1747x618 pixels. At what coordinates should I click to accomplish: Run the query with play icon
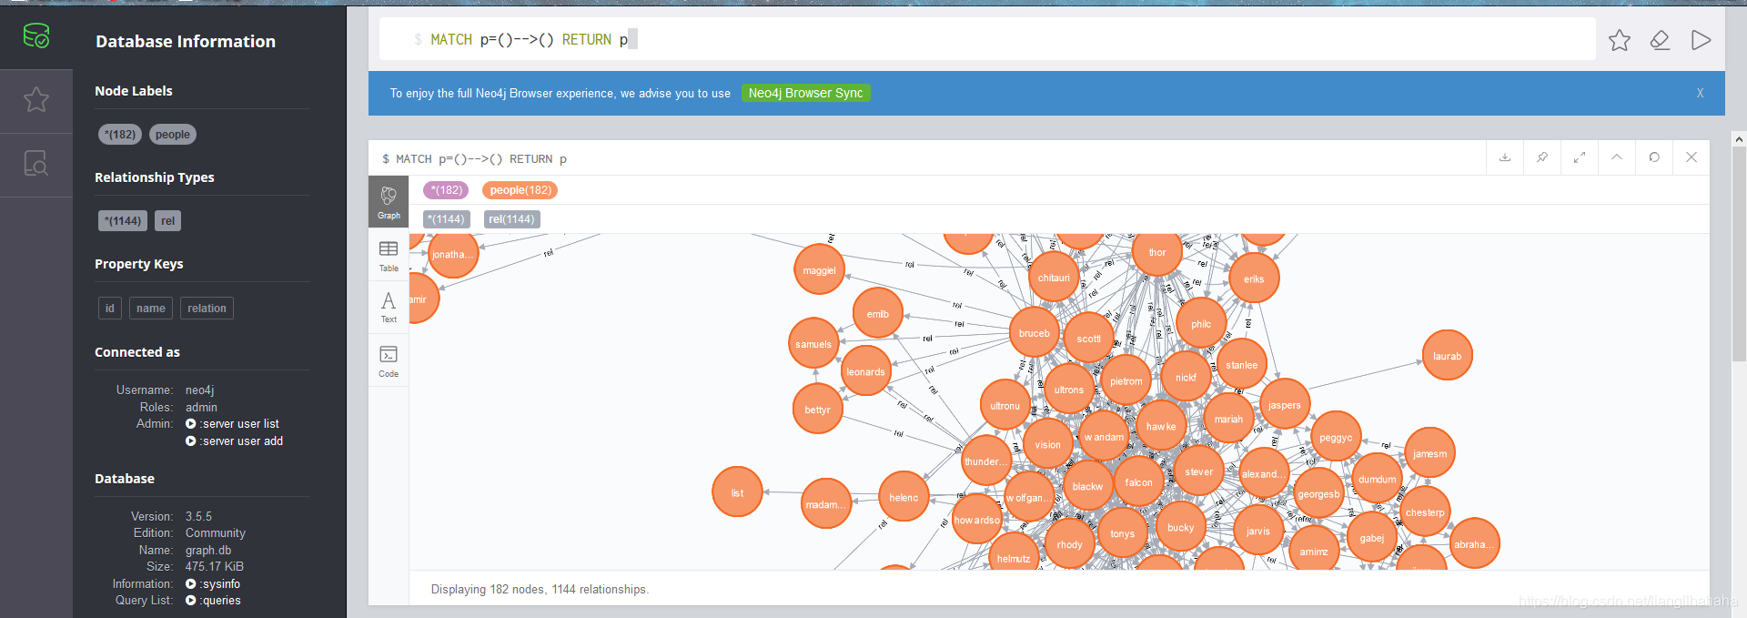coord(1701,40)
